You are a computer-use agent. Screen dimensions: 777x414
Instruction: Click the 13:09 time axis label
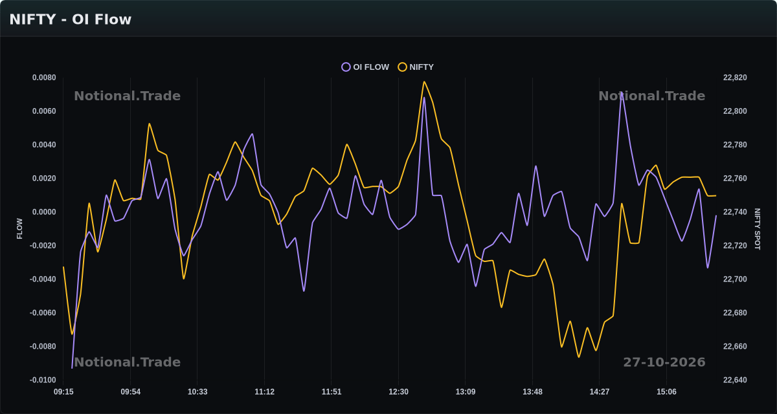pos(465,392)
